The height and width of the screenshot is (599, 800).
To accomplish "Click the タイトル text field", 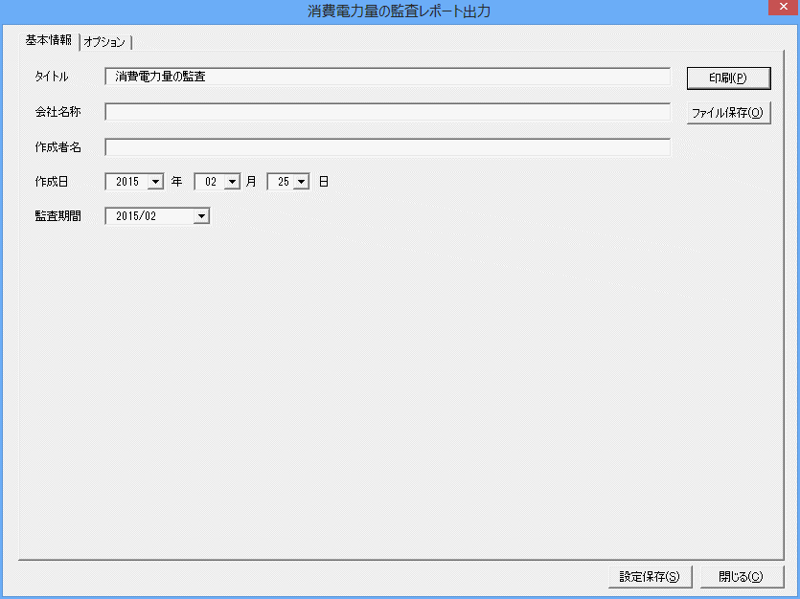I will pos(387,77).
